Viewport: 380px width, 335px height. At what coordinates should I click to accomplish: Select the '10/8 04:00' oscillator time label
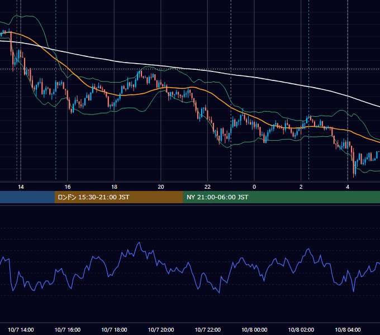(348, 329)
